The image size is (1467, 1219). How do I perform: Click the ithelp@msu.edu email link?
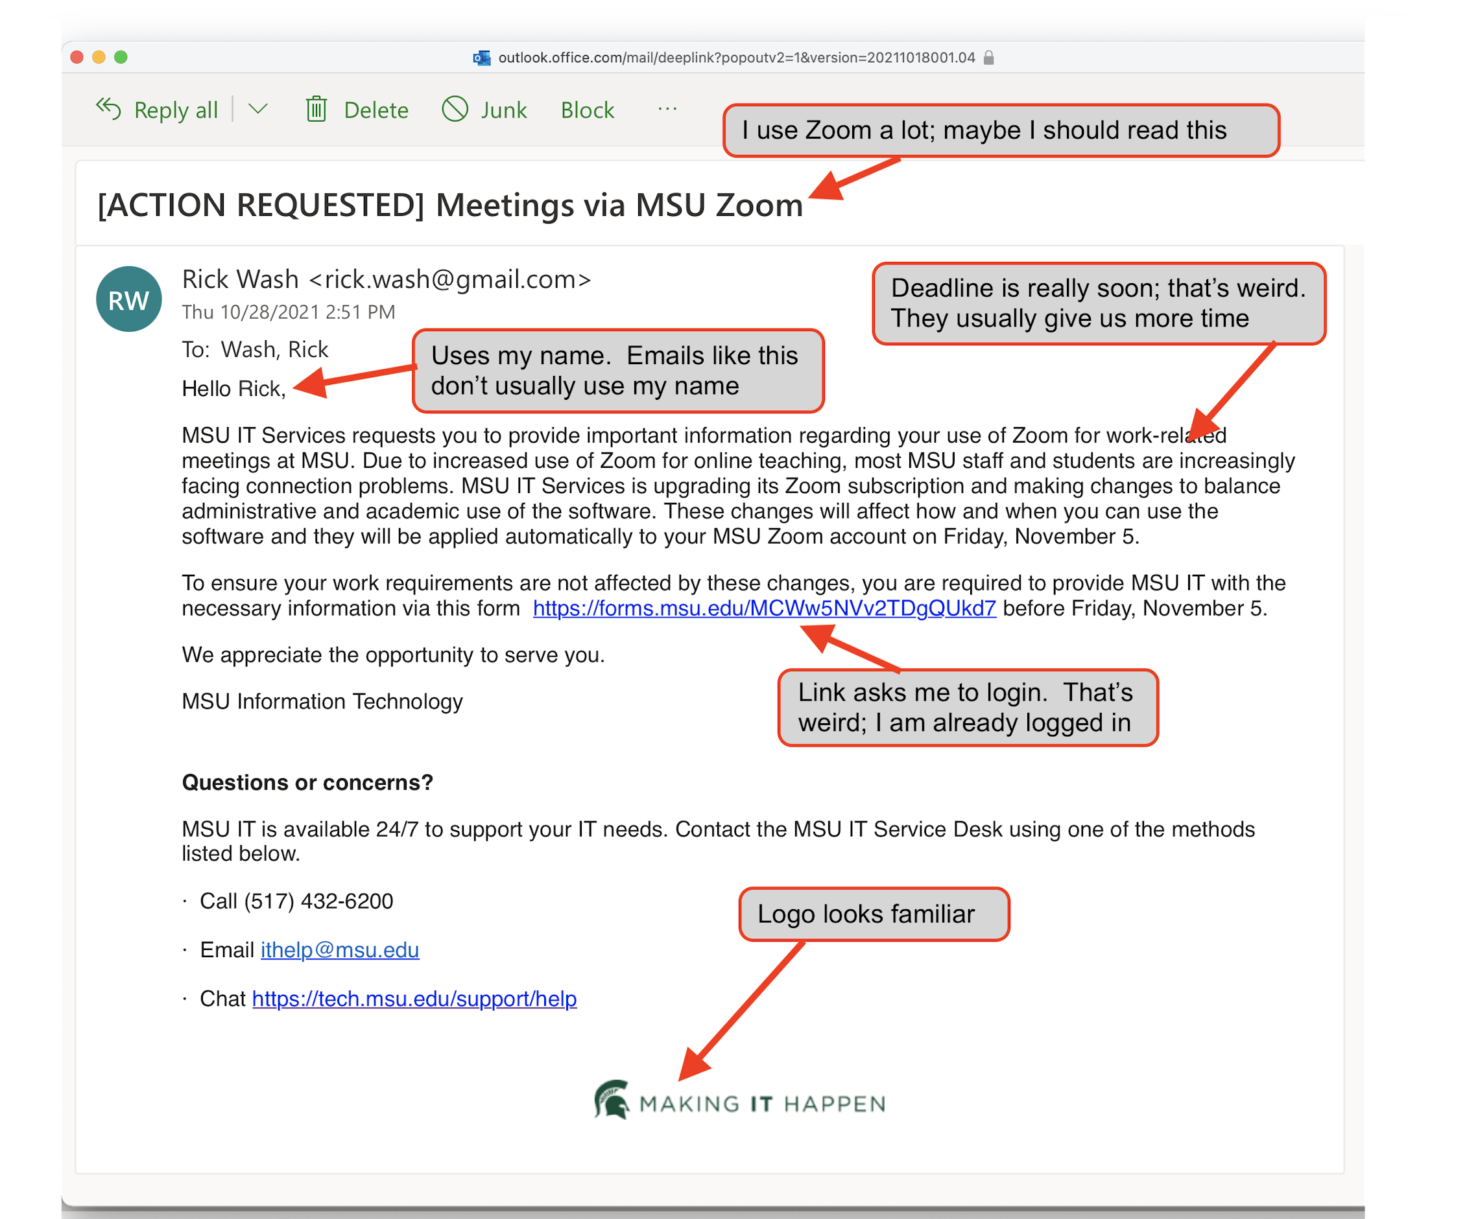coord(339,949)
